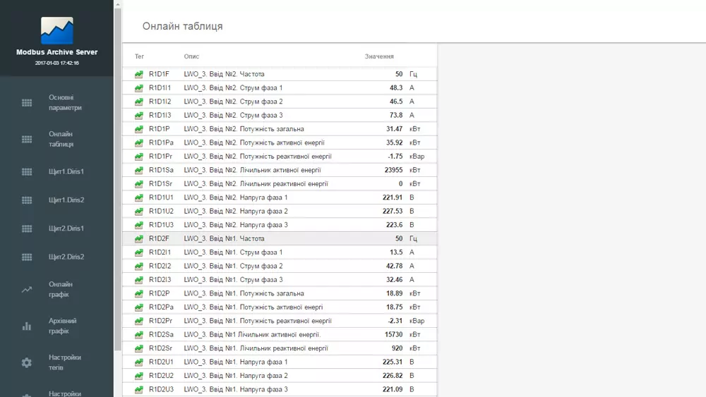The height and width of the screenshot is (397, 706).
Task: Click value 920 in R1D2Sr row
Action: click(x=397, y=348)
